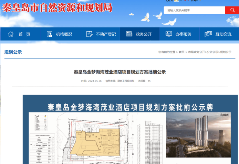This screenshot has height=164, width=239.
Task: Click the home house icon
Action: (x=11, y=34)
